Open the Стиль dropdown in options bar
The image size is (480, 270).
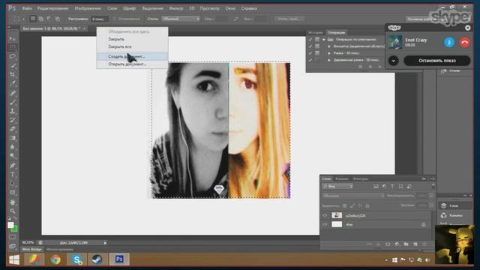181,19
